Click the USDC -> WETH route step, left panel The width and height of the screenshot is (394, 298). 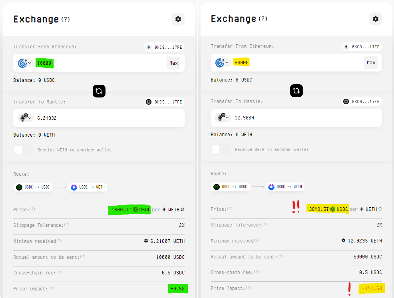pyautogui.click(x=88, y=187)
